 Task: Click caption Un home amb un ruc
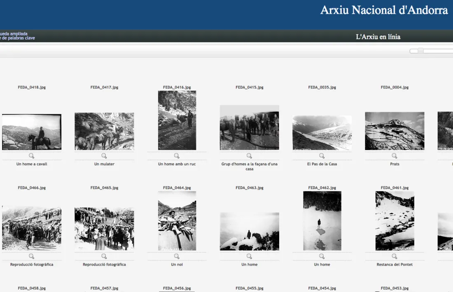coord(177,164)
